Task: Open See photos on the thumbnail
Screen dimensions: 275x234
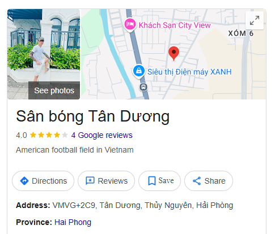Action: click(54, 90)
